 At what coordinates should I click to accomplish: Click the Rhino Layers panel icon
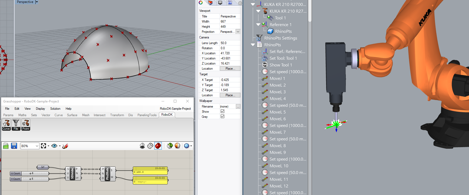click(210, 3)
